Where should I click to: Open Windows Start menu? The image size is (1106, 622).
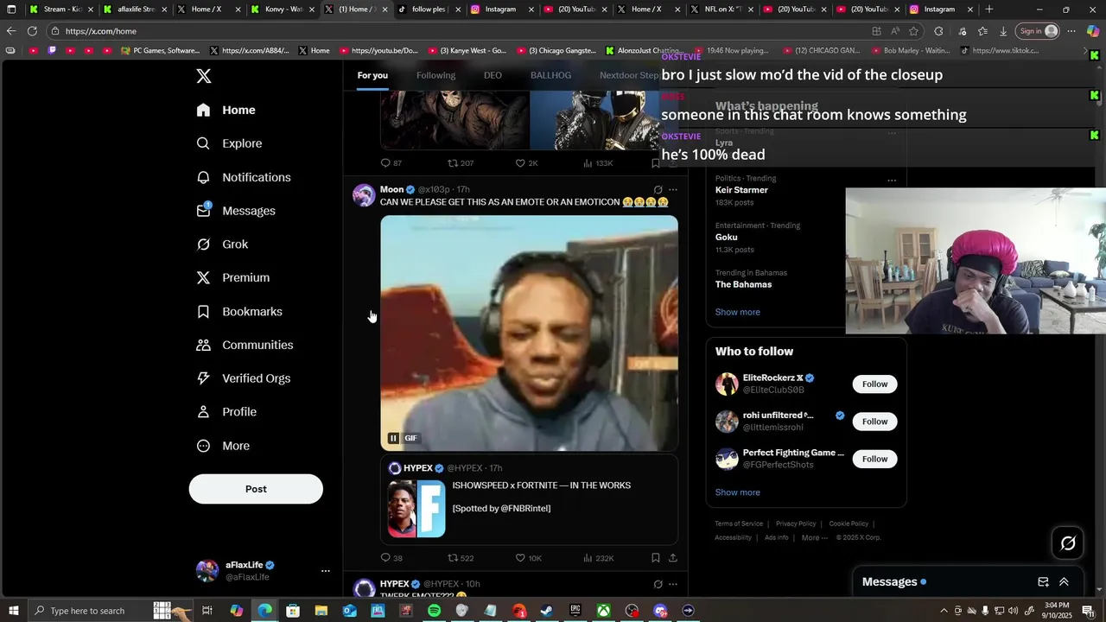coord(12,611)
